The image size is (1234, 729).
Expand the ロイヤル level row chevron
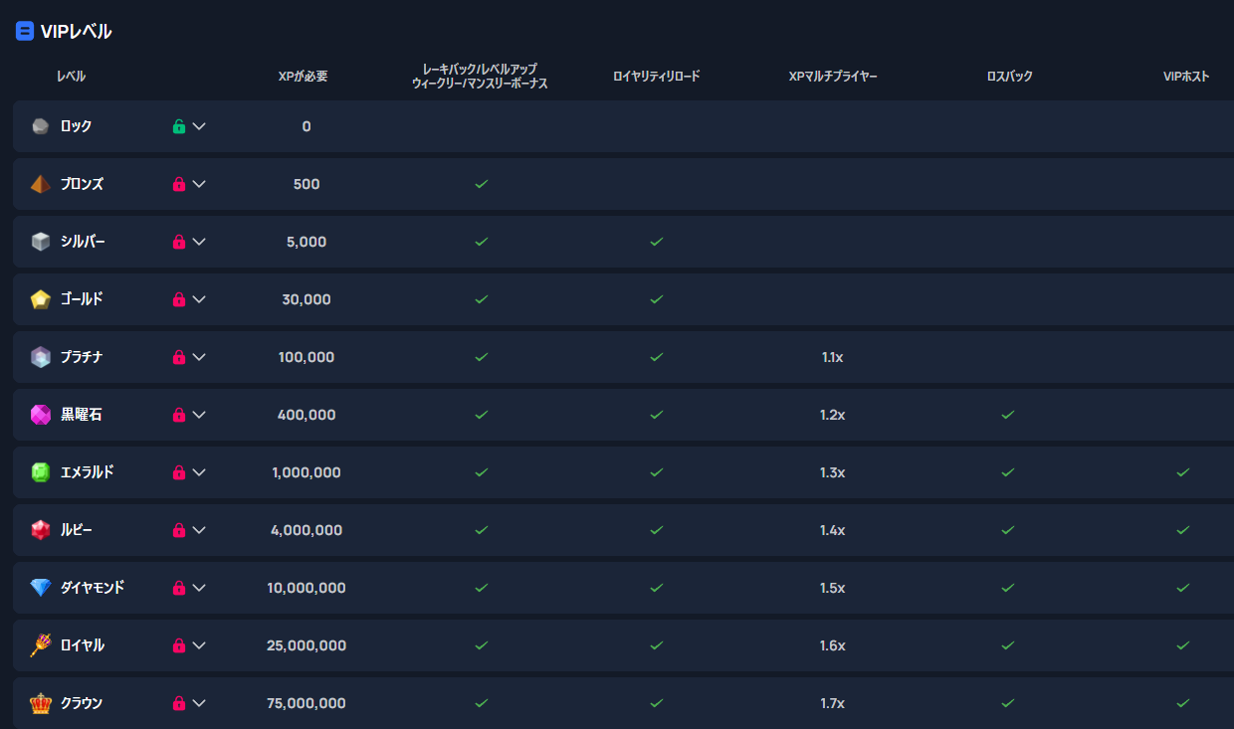199,645
